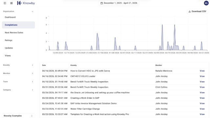
Task: Click member name Clint Collins
Action: [161, 87]
